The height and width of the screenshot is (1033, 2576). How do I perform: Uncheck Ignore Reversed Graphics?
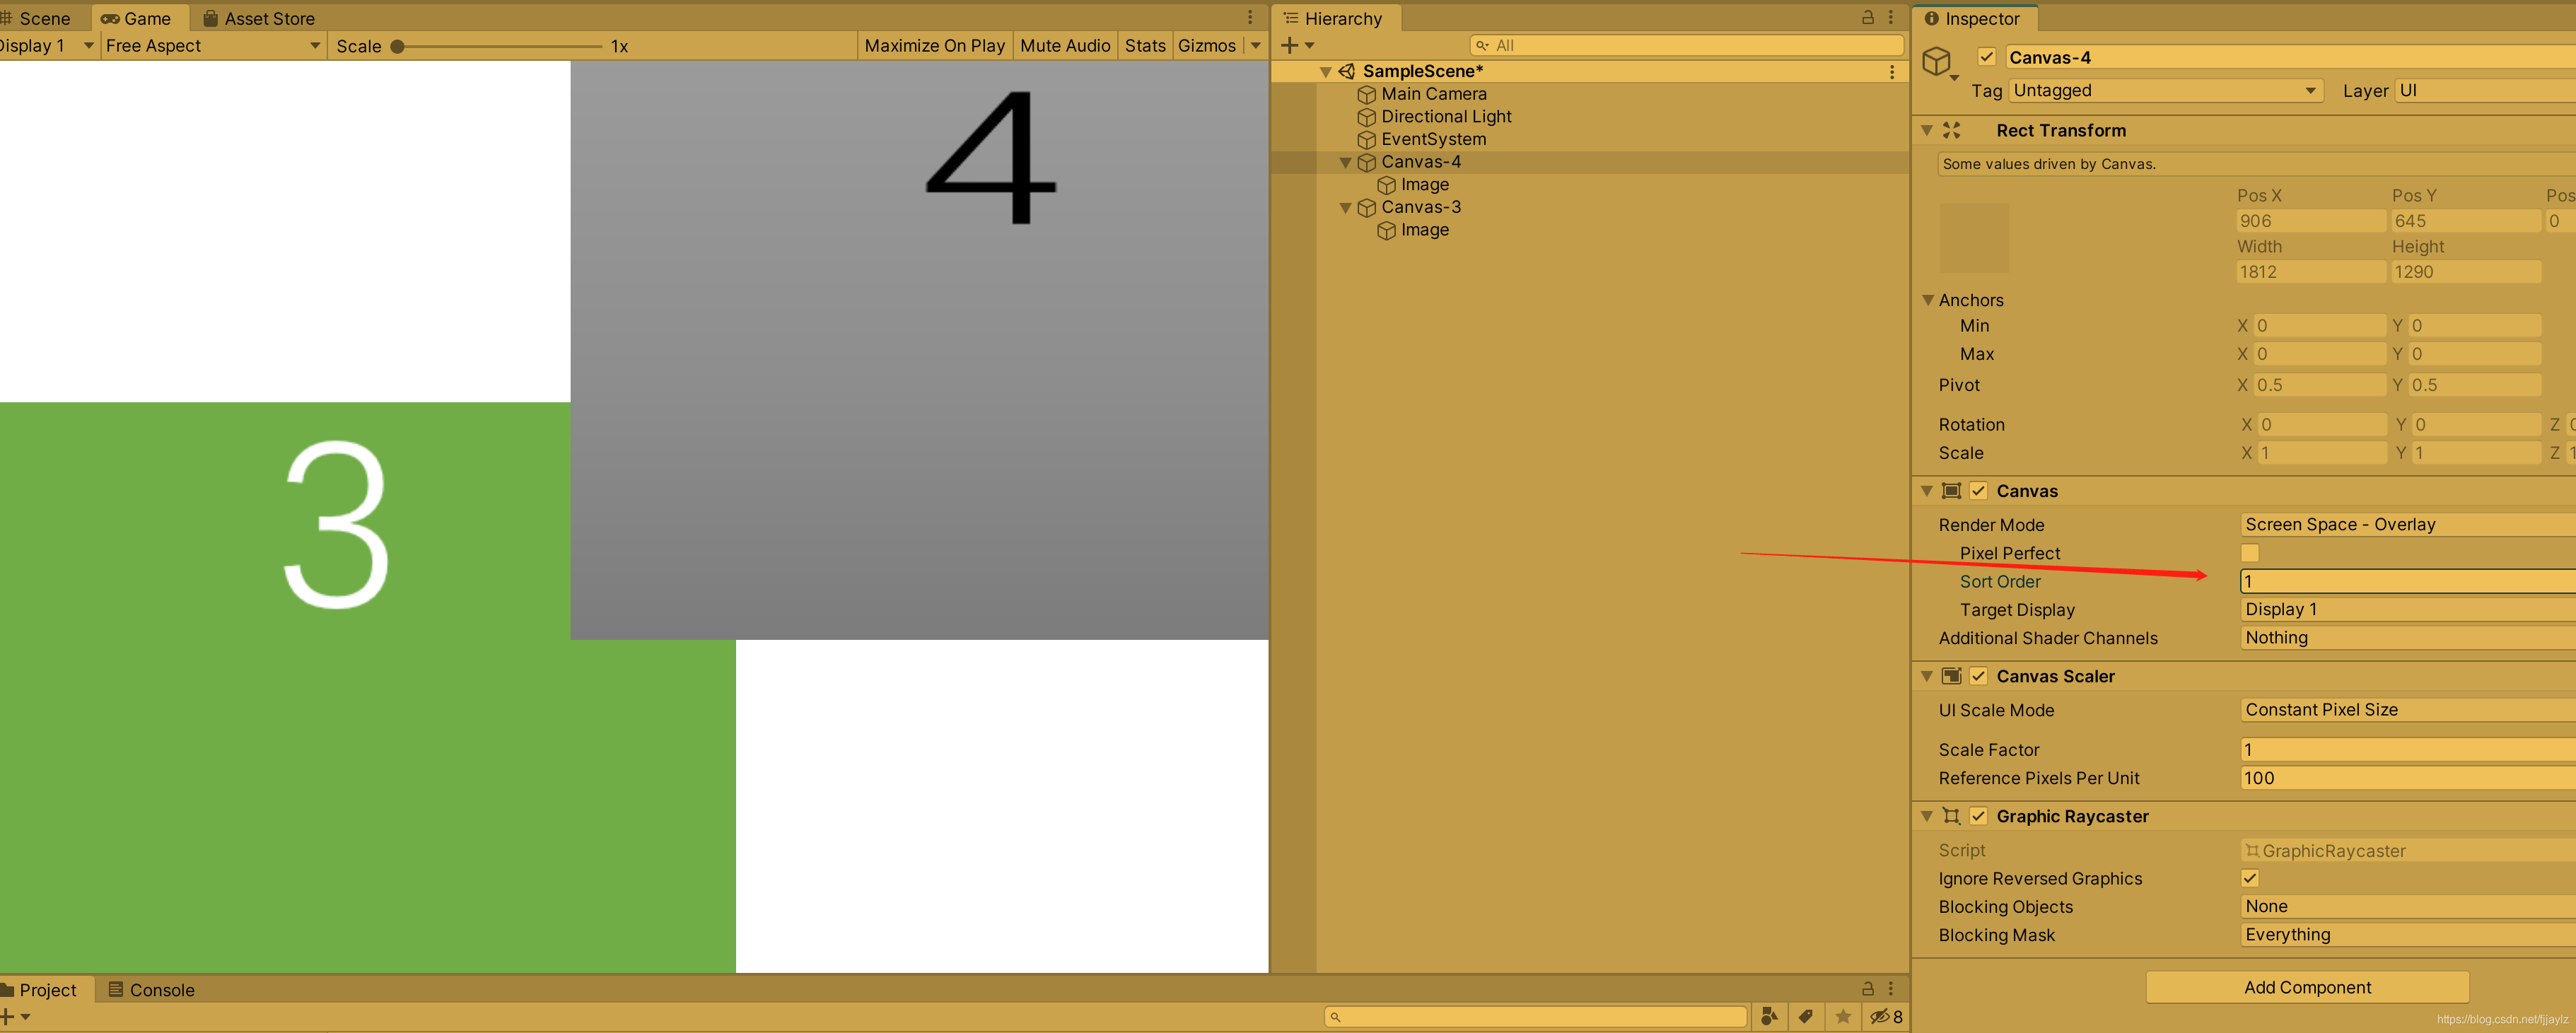coord(2249,878)
